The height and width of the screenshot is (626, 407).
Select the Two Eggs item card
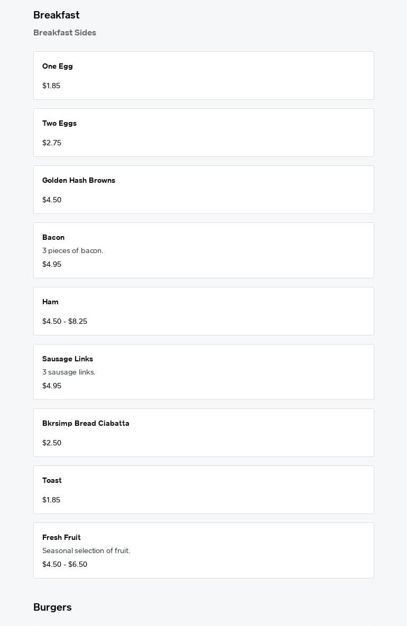point(203,133)
